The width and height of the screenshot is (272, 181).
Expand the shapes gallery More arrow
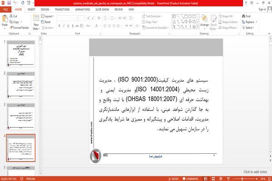point(198,27)
